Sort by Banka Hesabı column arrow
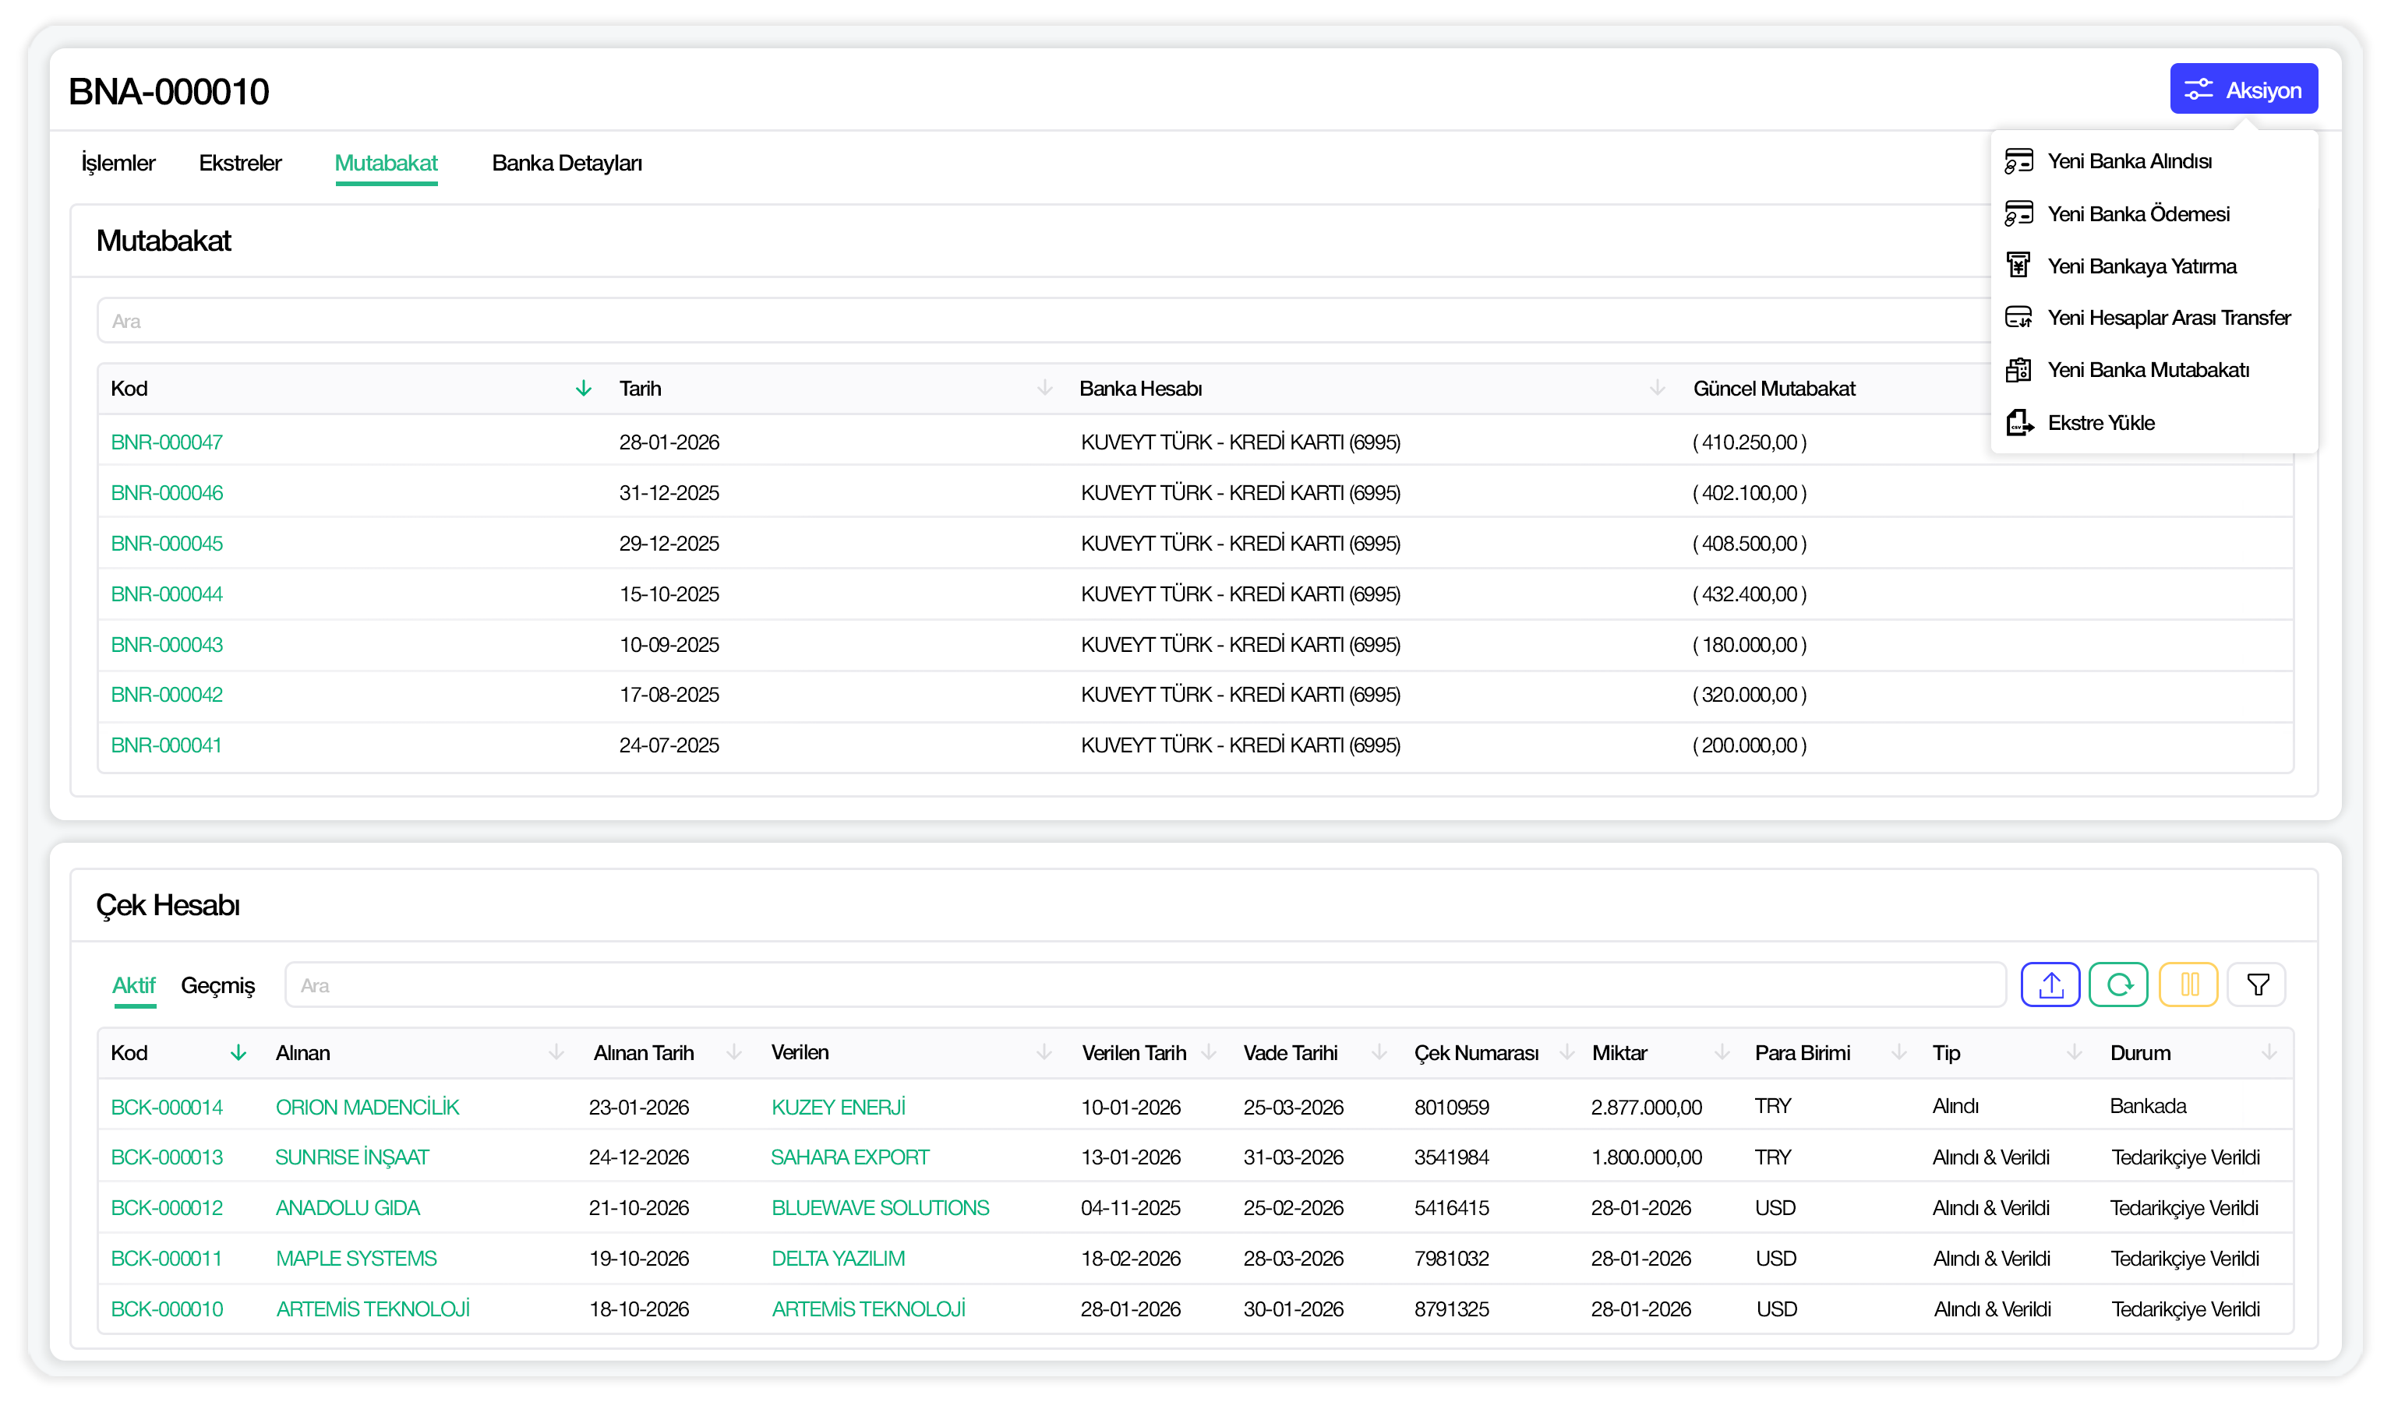The height and width of the screenshot is (1402, 2391). click(1657, 388)
